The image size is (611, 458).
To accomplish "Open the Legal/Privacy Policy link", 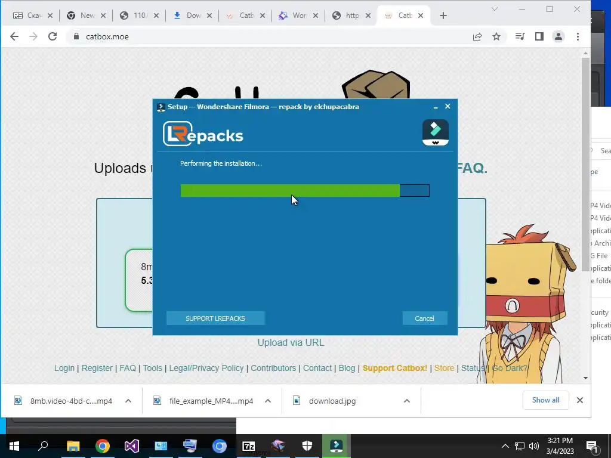I will (x=206, y=368).
